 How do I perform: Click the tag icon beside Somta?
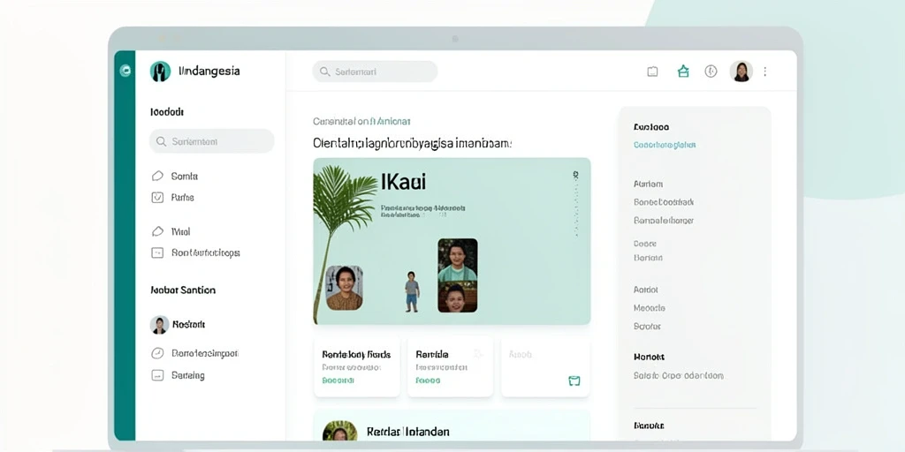157,176
